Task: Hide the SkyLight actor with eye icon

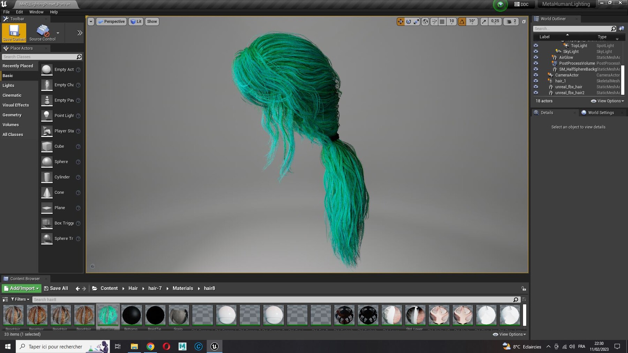Action: point(536,52)
